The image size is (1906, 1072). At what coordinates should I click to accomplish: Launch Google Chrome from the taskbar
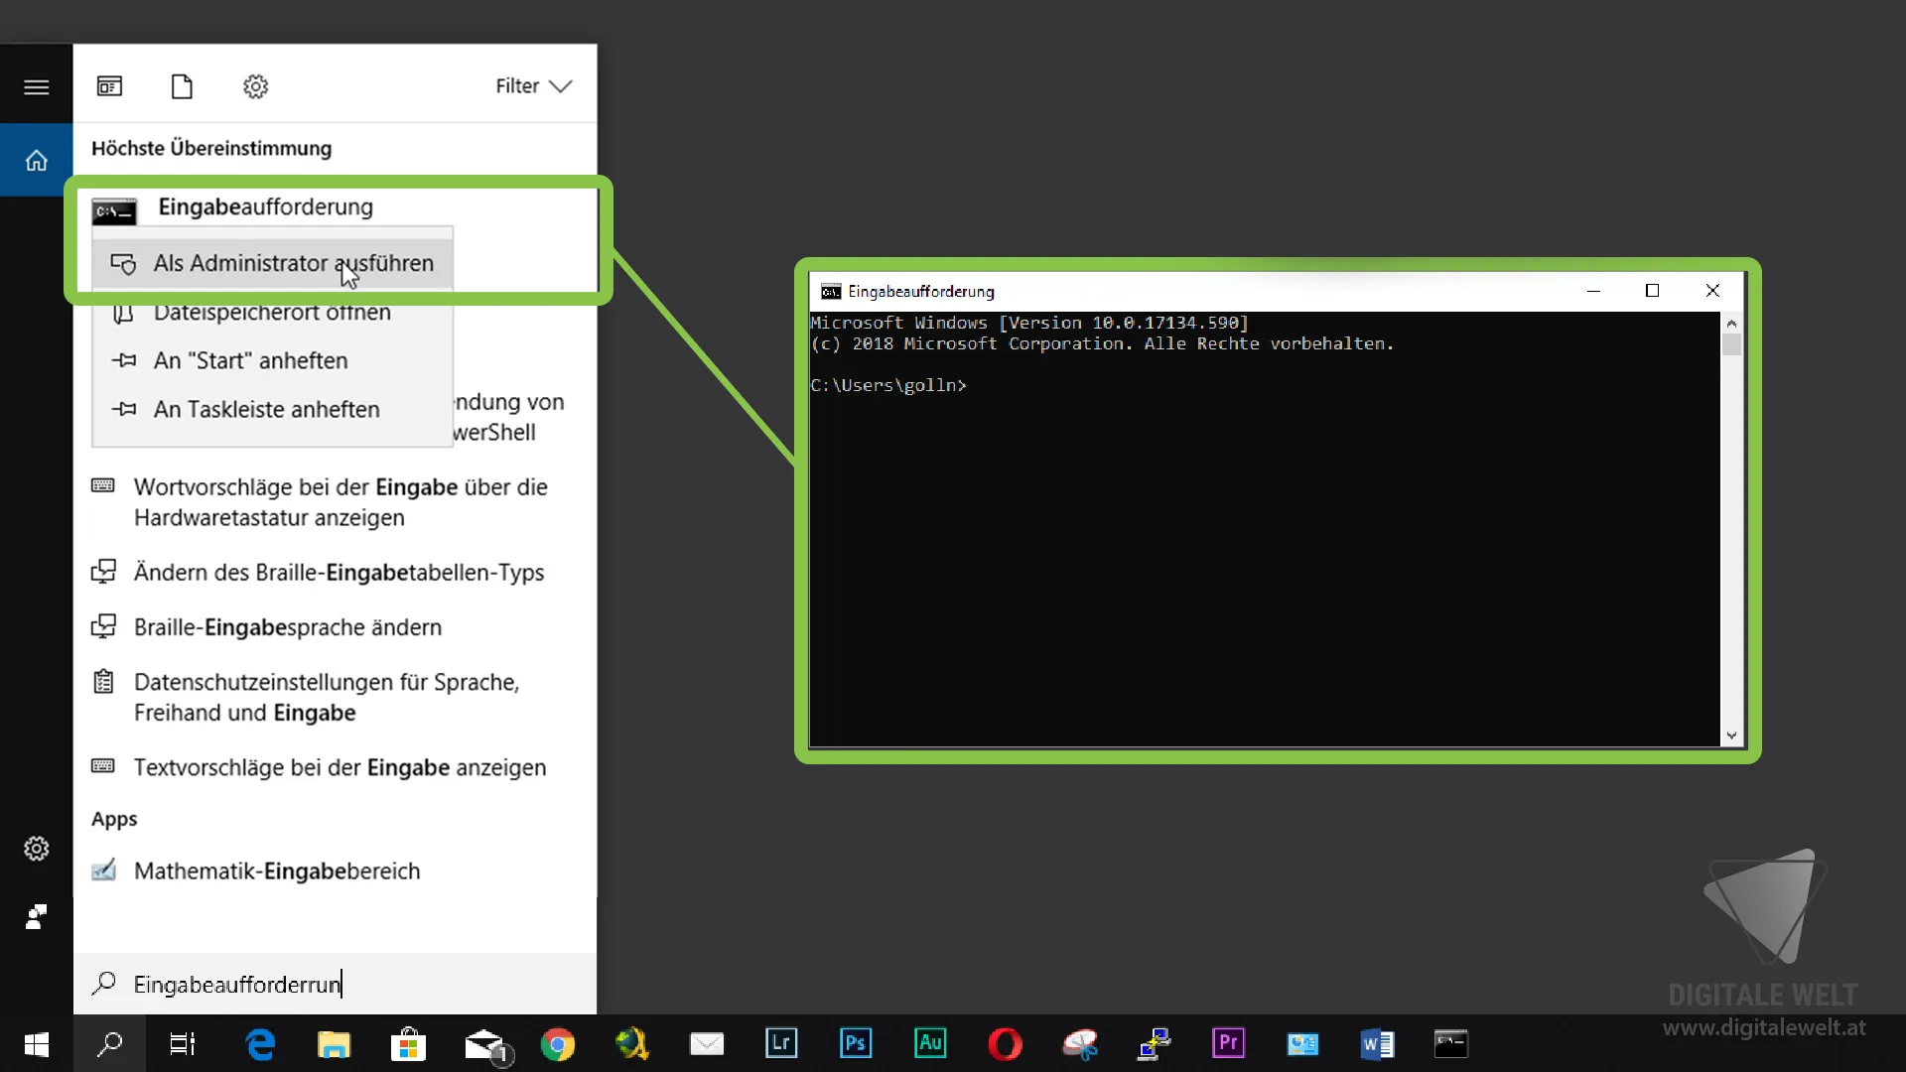[x=558, y=1044]
